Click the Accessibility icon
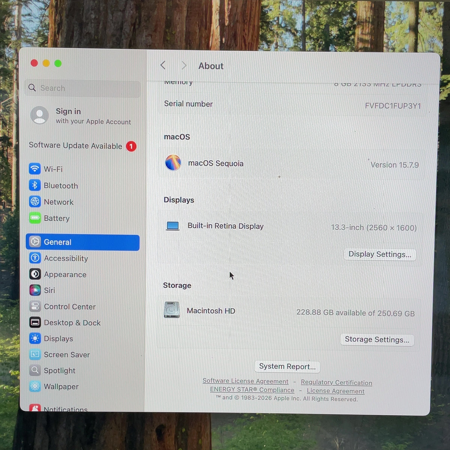 point(35,258)
